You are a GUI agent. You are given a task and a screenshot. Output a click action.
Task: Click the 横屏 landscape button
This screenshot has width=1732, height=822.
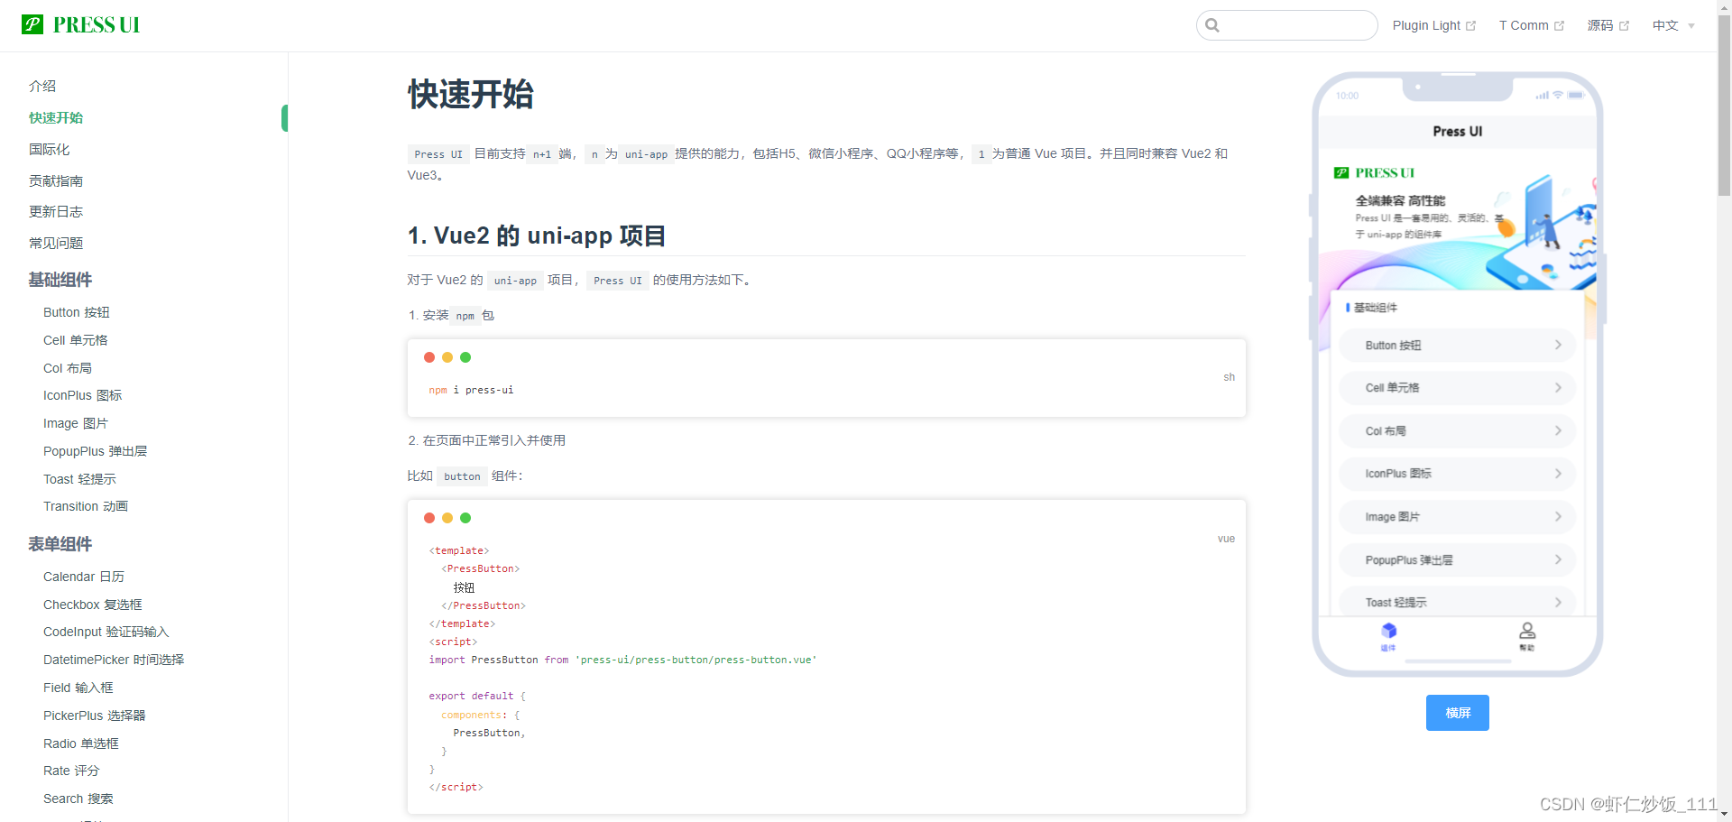tap(1457, 713)
